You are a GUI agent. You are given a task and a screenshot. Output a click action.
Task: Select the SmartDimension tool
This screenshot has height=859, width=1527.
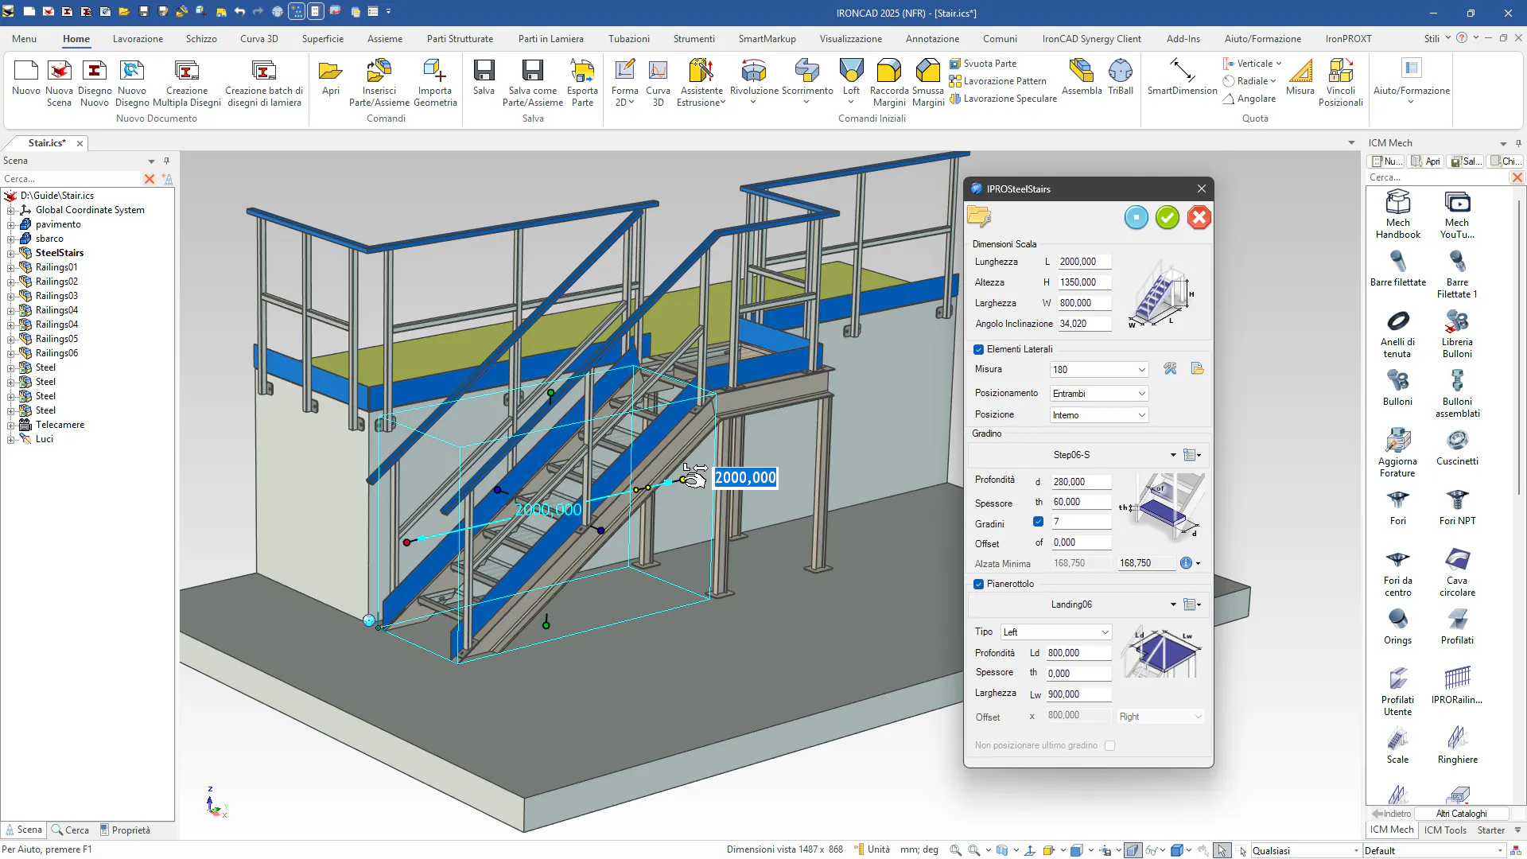(1182, 72)
